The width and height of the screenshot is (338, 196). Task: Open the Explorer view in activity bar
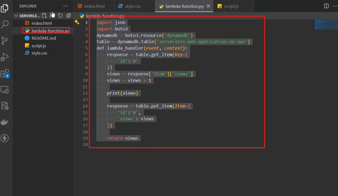5,8
